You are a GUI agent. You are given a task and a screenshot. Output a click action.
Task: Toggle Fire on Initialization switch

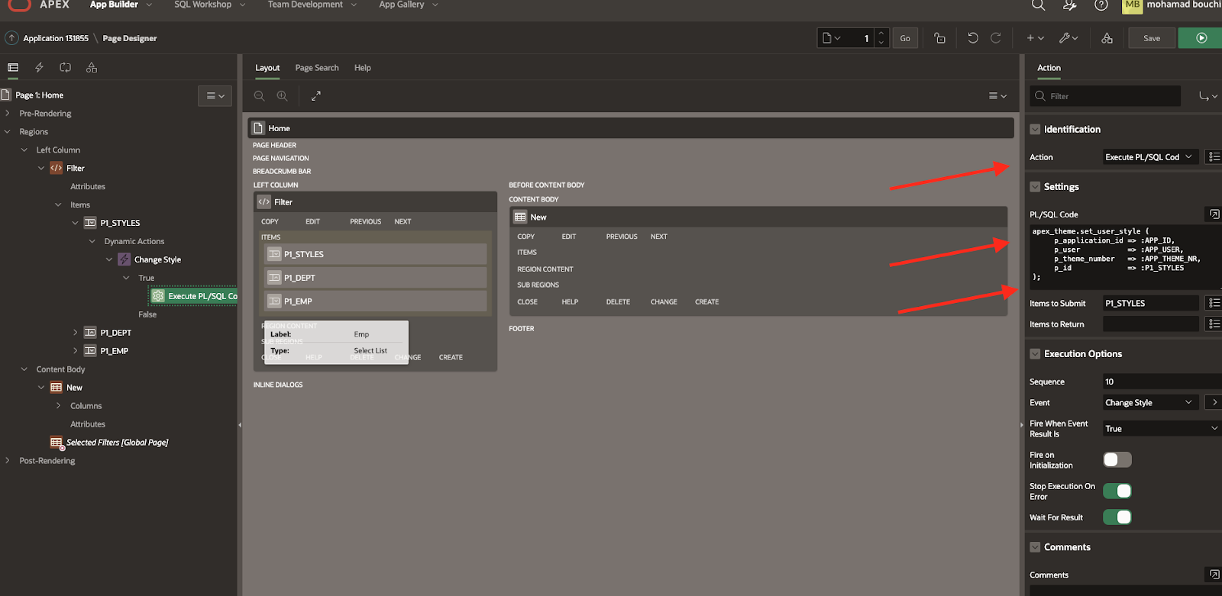[x=1117, y=459]
